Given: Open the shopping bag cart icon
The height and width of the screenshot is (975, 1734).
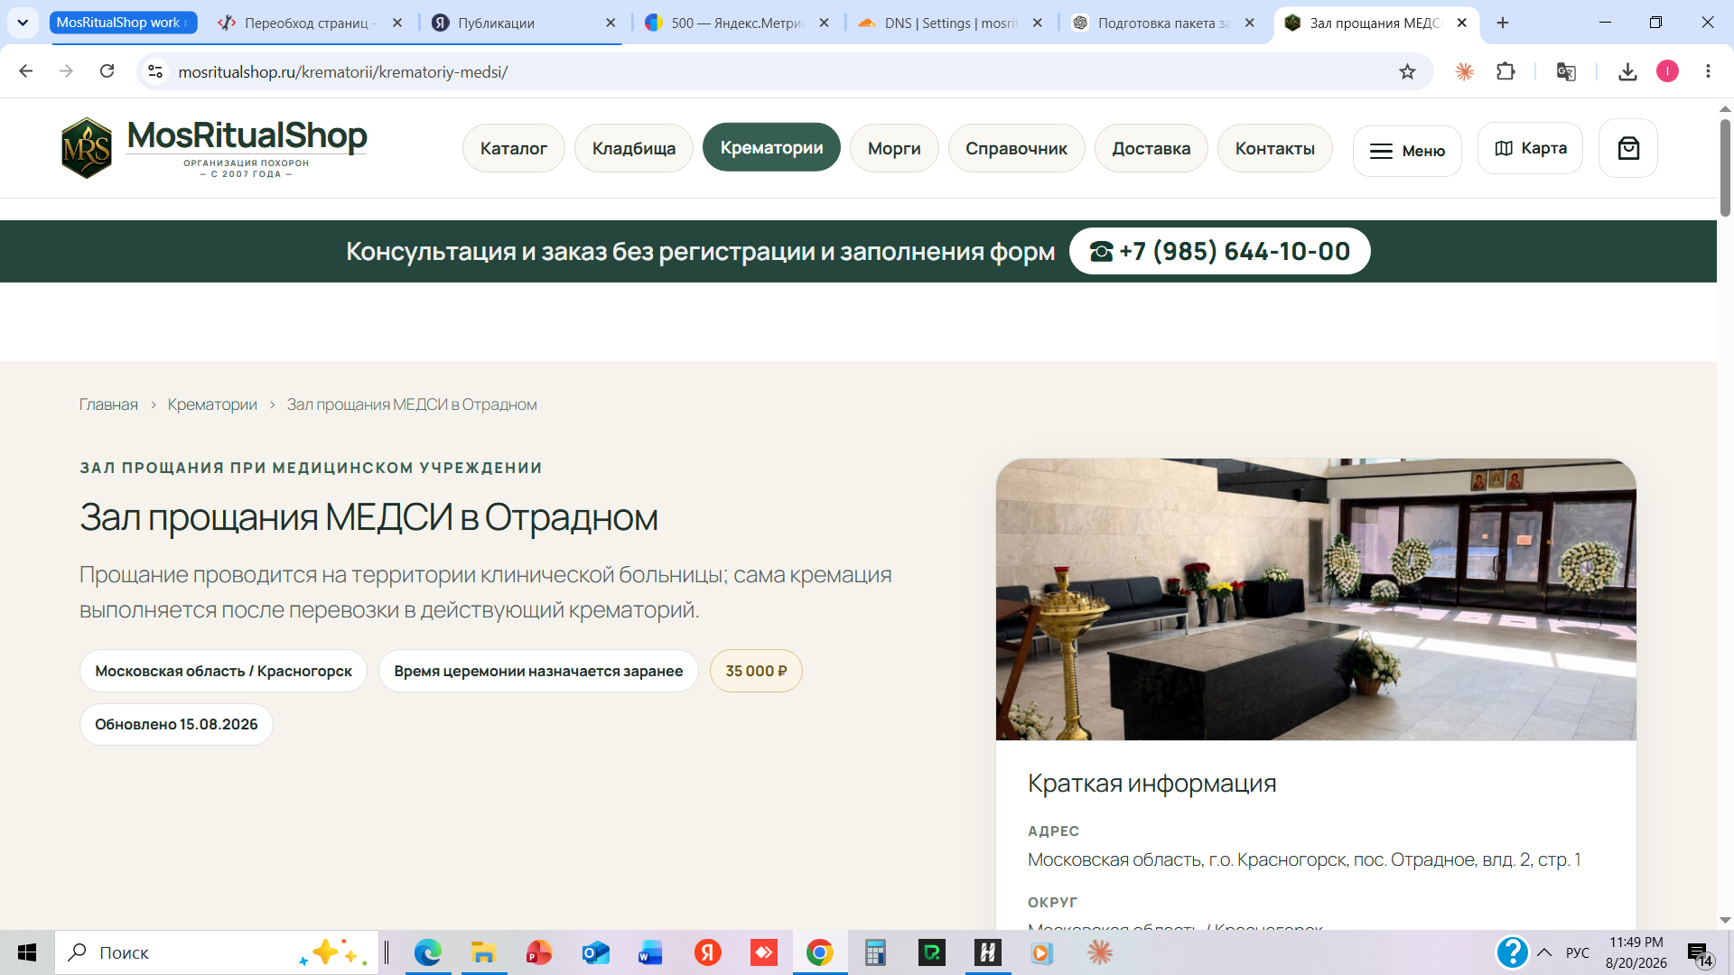Looking at the screenshot, I should click(1628, 148).
